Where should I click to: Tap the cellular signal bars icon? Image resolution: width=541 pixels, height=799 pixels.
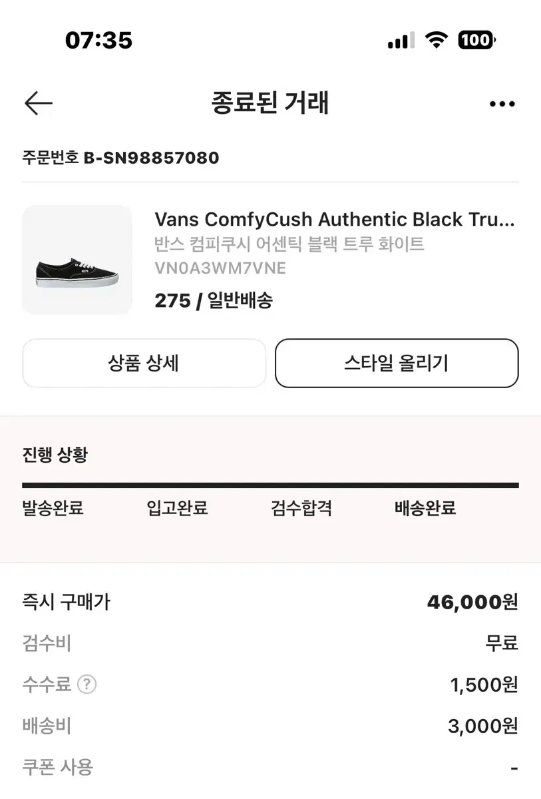tap(400, 41)
